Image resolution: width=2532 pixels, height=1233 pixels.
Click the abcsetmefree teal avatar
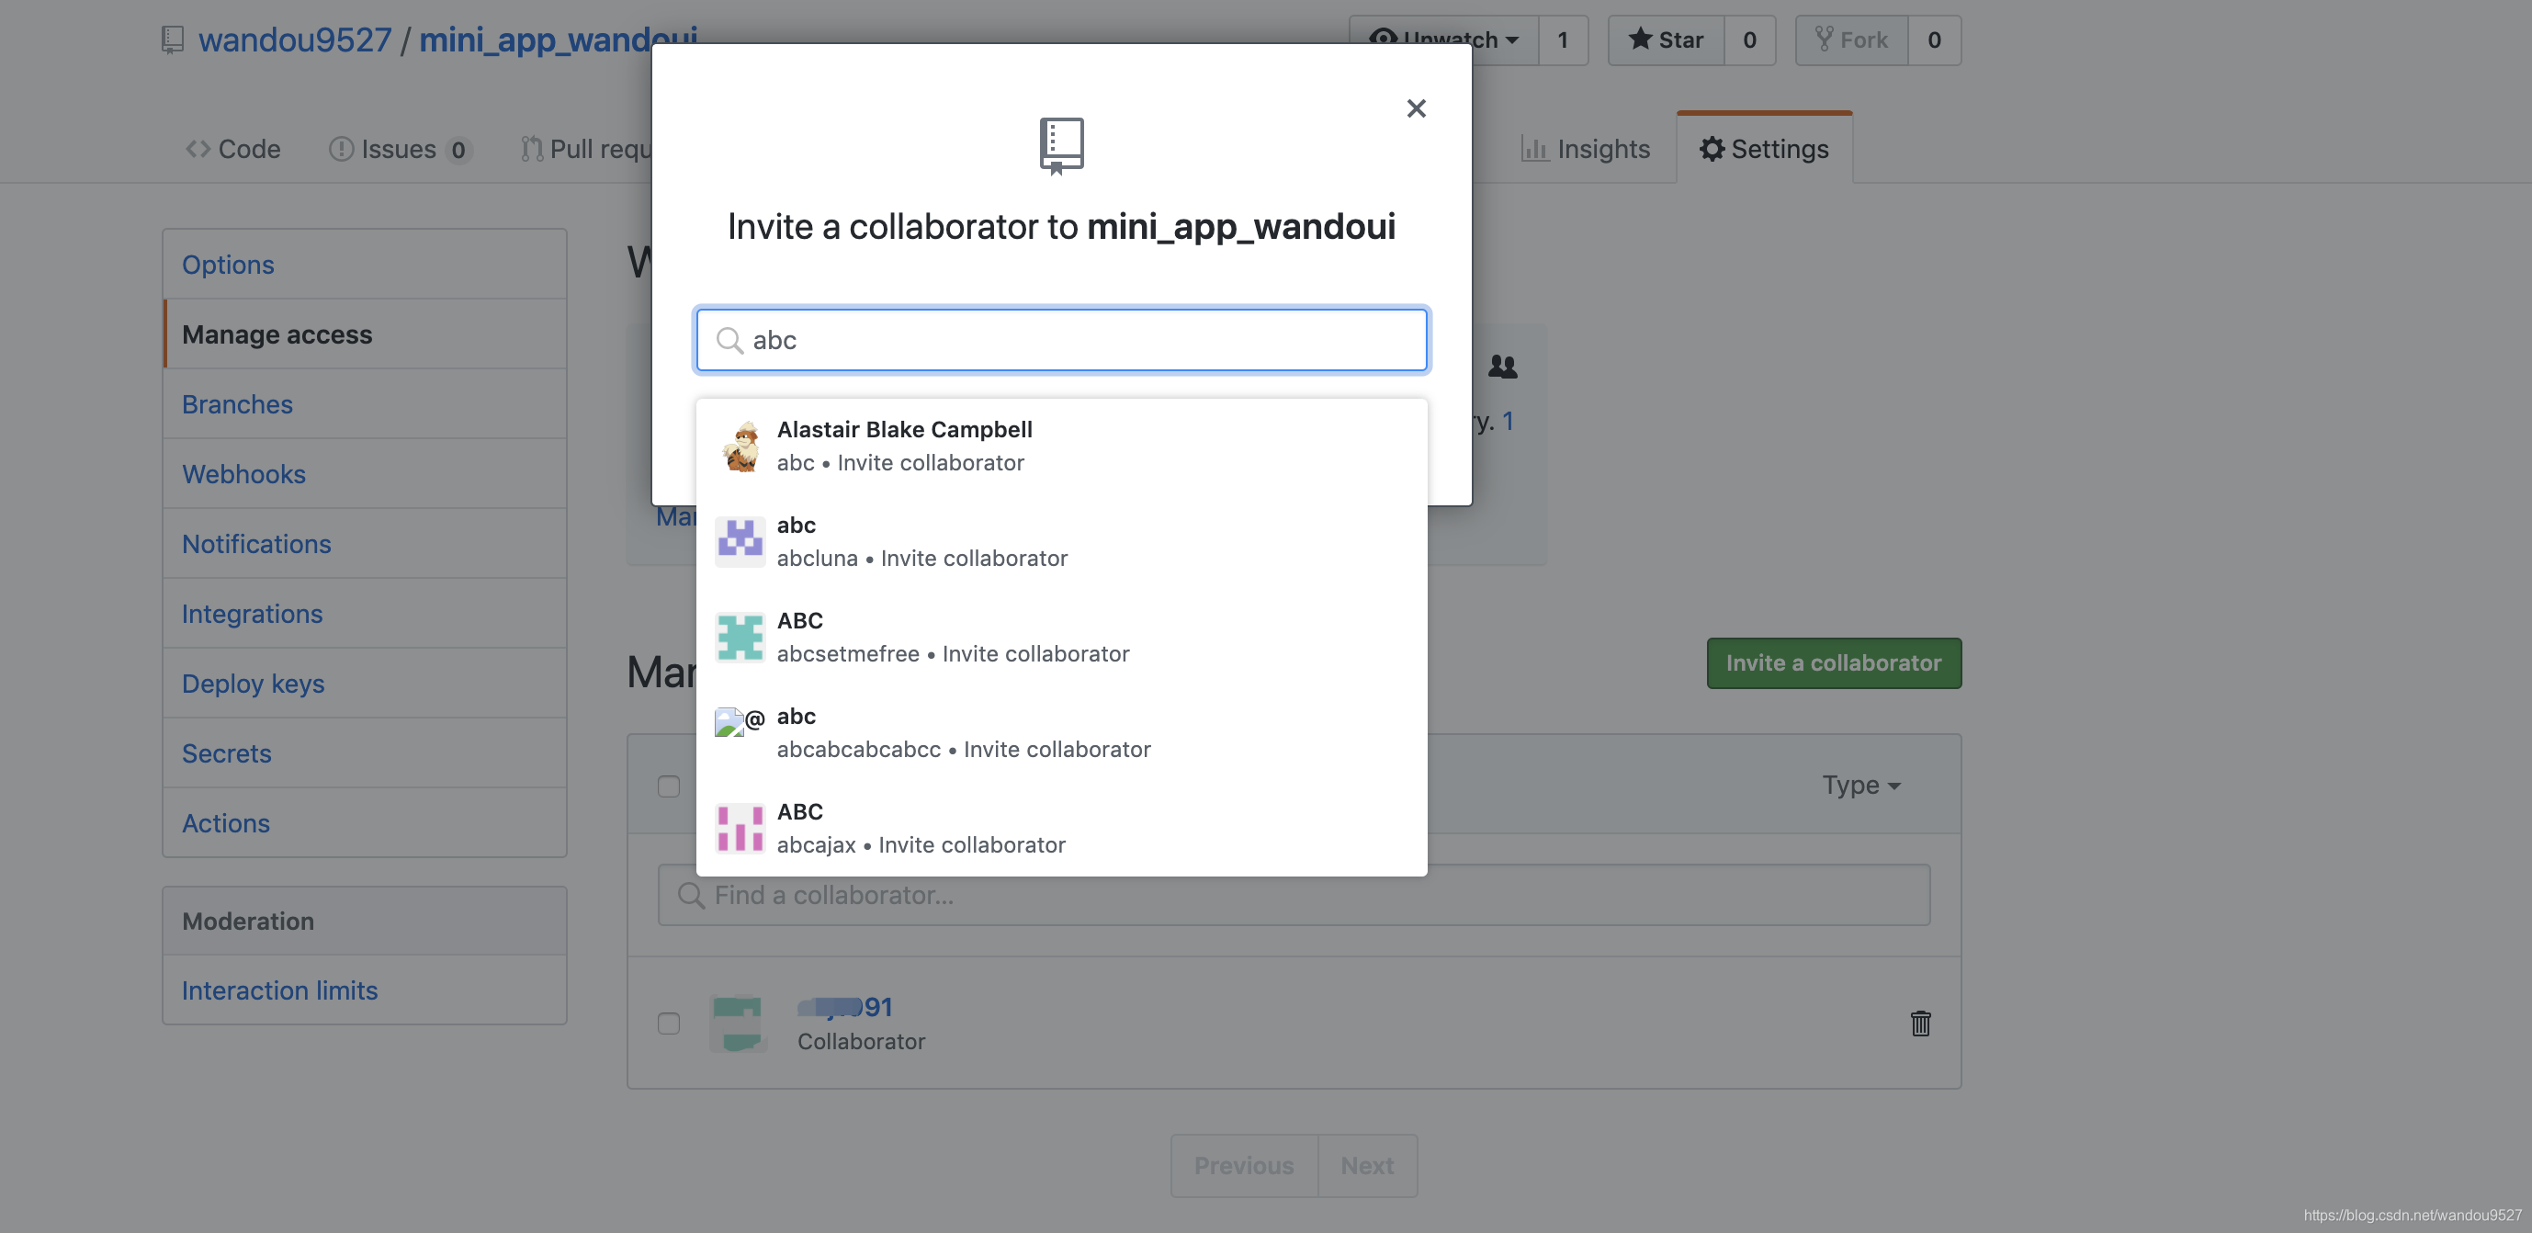[x=740, y=637]
